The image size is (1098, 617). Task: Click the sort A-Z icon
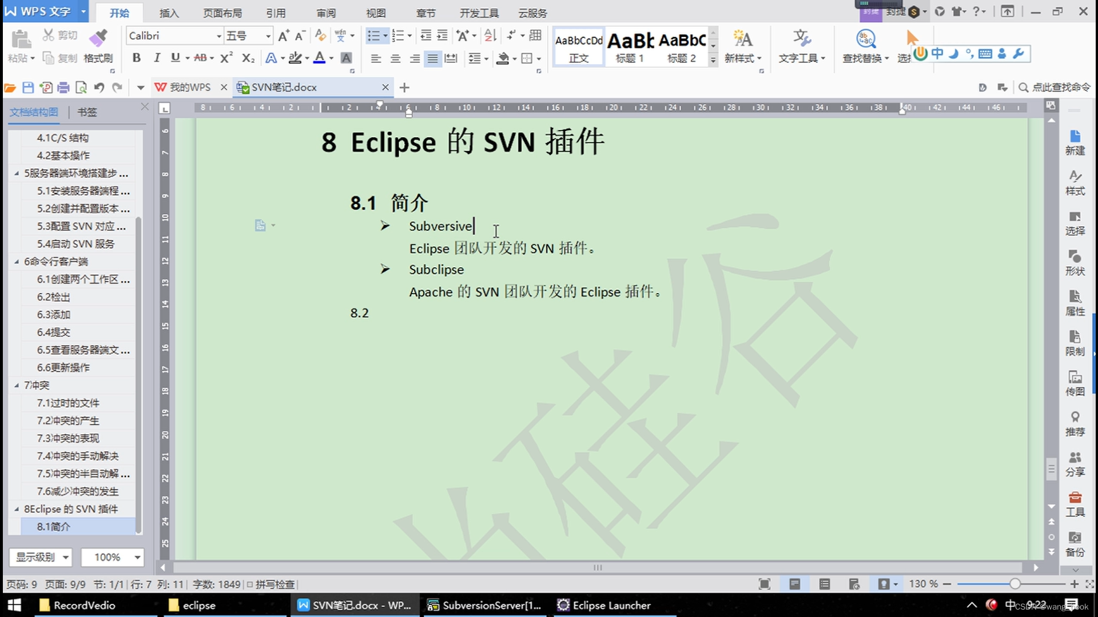(x=490, y=36)
